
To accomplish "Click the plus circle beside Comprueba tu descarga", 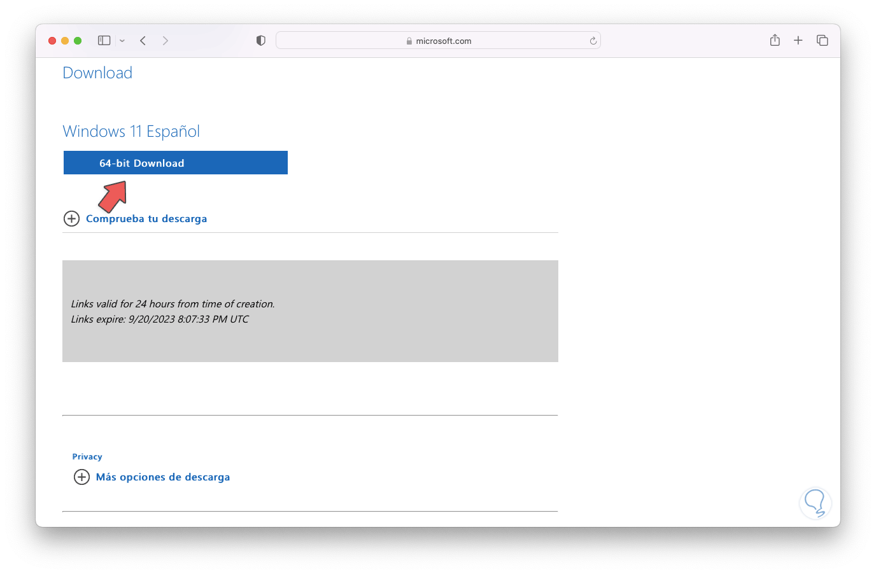I will coord(72,219).
